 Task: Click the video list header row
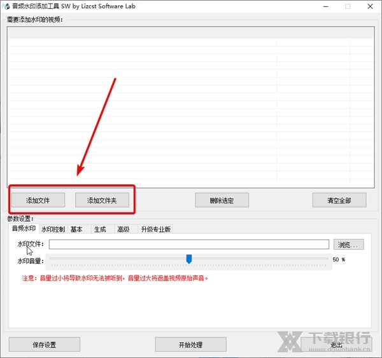click(x=191, y=32)
